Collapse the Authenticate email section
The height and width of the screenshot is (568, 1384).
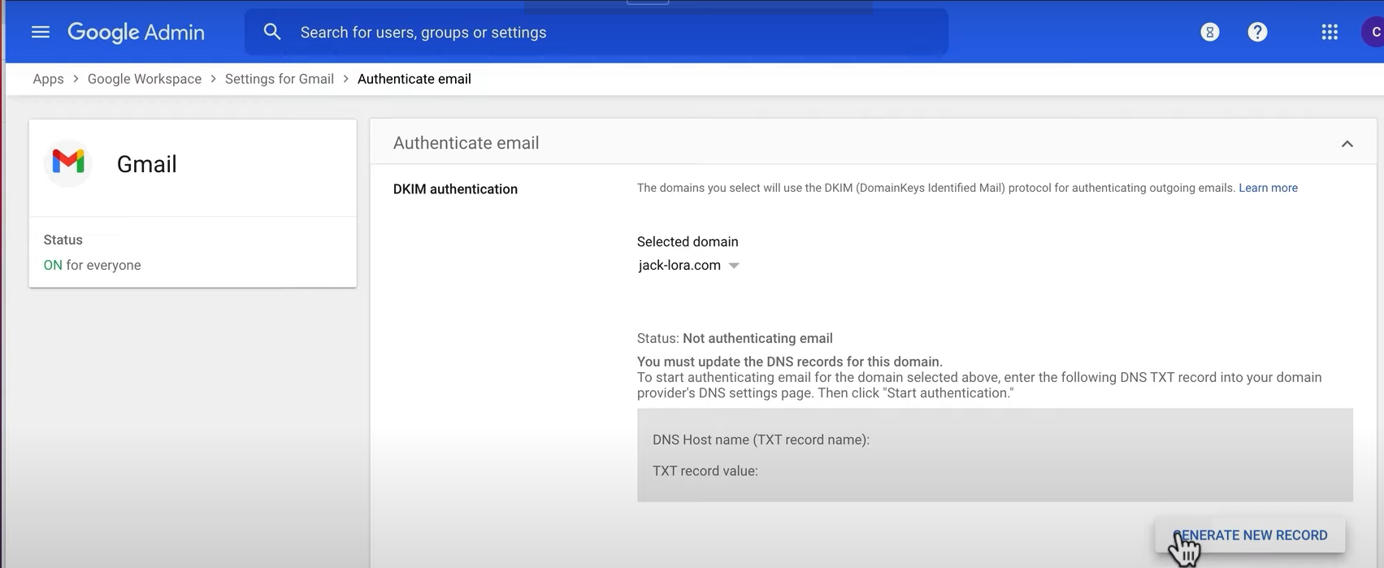tap(1347, 144)
